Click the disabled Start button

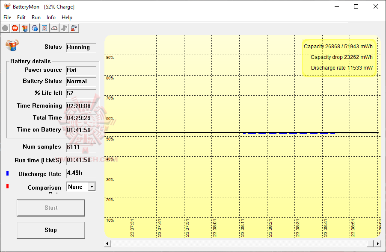(51, 208)
